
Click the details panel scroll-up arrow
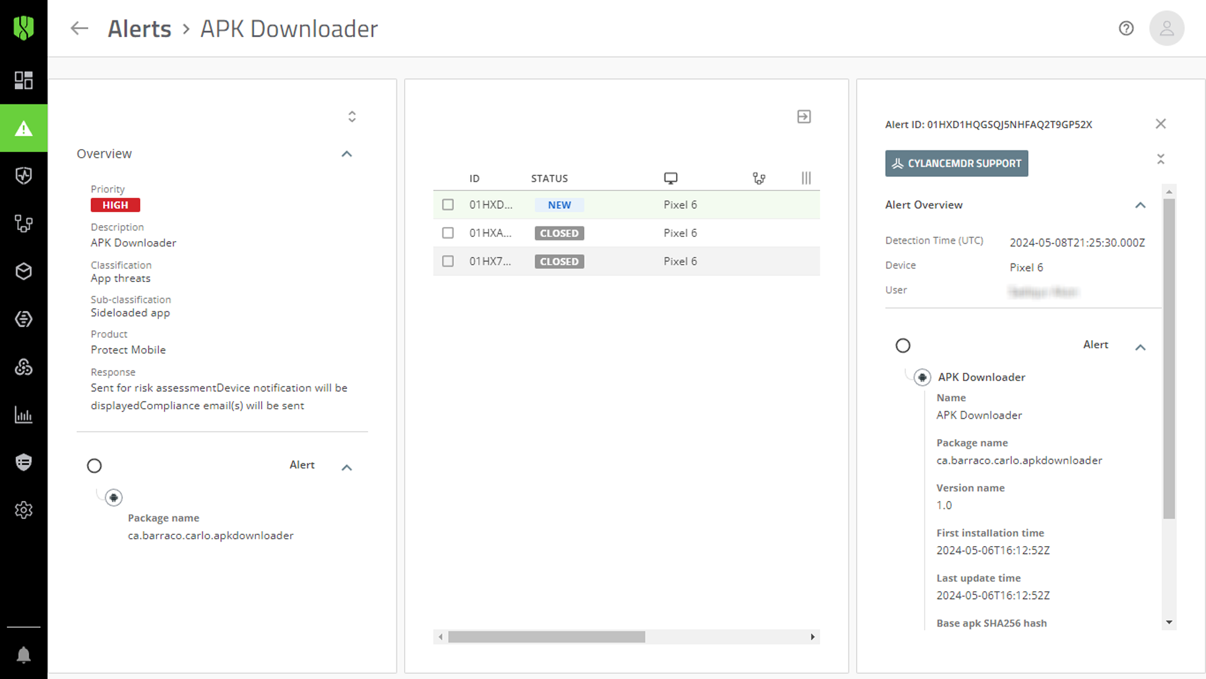(x=1169, y=192)
